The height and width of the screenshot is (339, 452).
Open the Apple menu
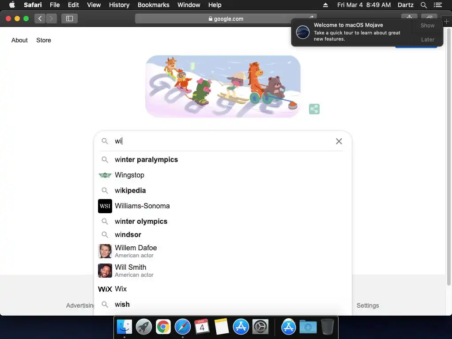coord(12,5)
